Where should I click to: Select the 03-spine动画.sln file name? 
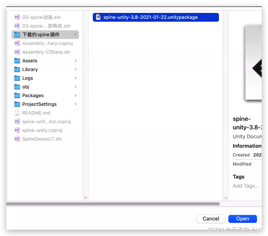[41, 17]
